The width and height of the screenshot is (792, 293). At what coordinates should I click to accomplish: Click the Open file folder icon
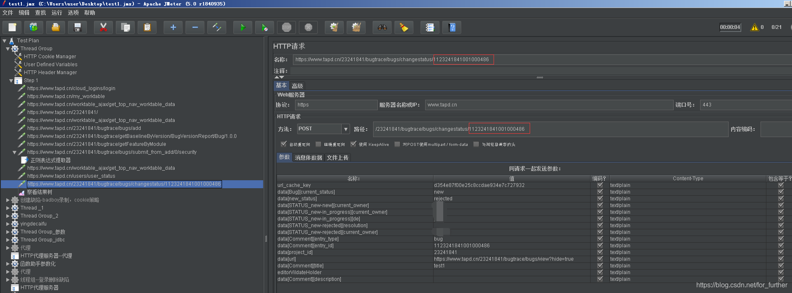[55, 28]
